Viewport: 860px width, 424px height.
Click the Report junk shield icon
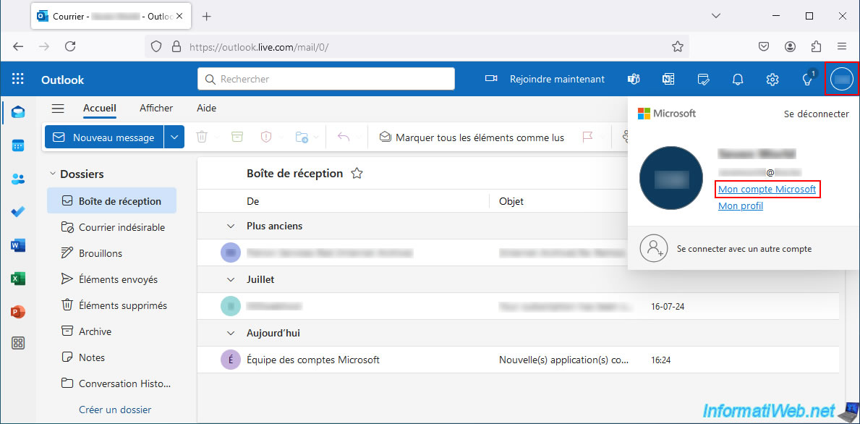pyautogui.click(x=267, y=137)
